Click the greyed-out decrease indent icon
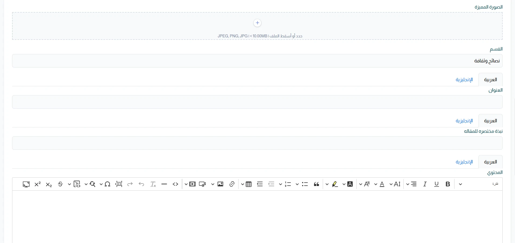This screenshot has width=515, height=243. pyautogui.click(x=271, y=184)
